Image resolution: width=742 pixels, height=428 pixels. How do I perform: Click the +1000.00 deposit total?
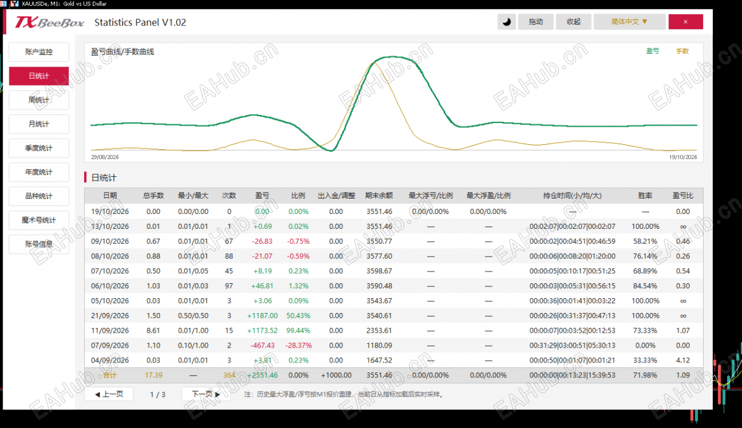[336, 375]
